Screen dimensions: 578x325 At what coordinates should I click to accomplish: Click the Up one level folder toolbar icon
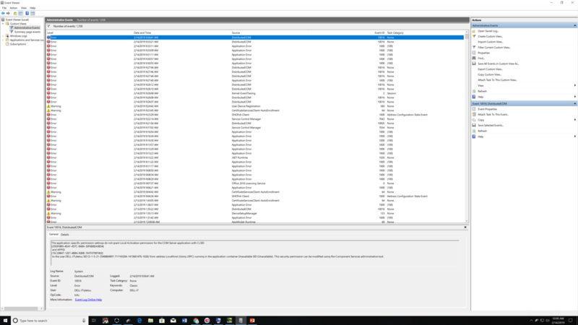click(15, 13)
